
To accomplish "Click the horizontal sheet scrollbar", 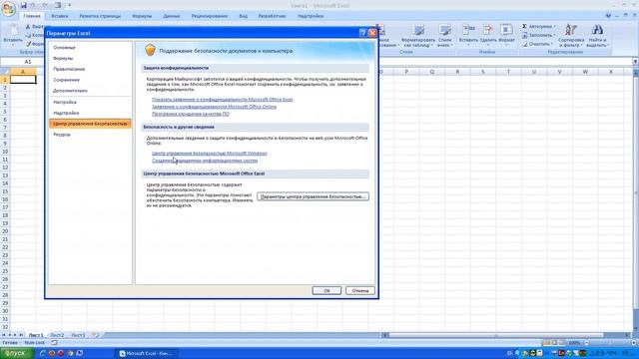I will click(506, 335).
